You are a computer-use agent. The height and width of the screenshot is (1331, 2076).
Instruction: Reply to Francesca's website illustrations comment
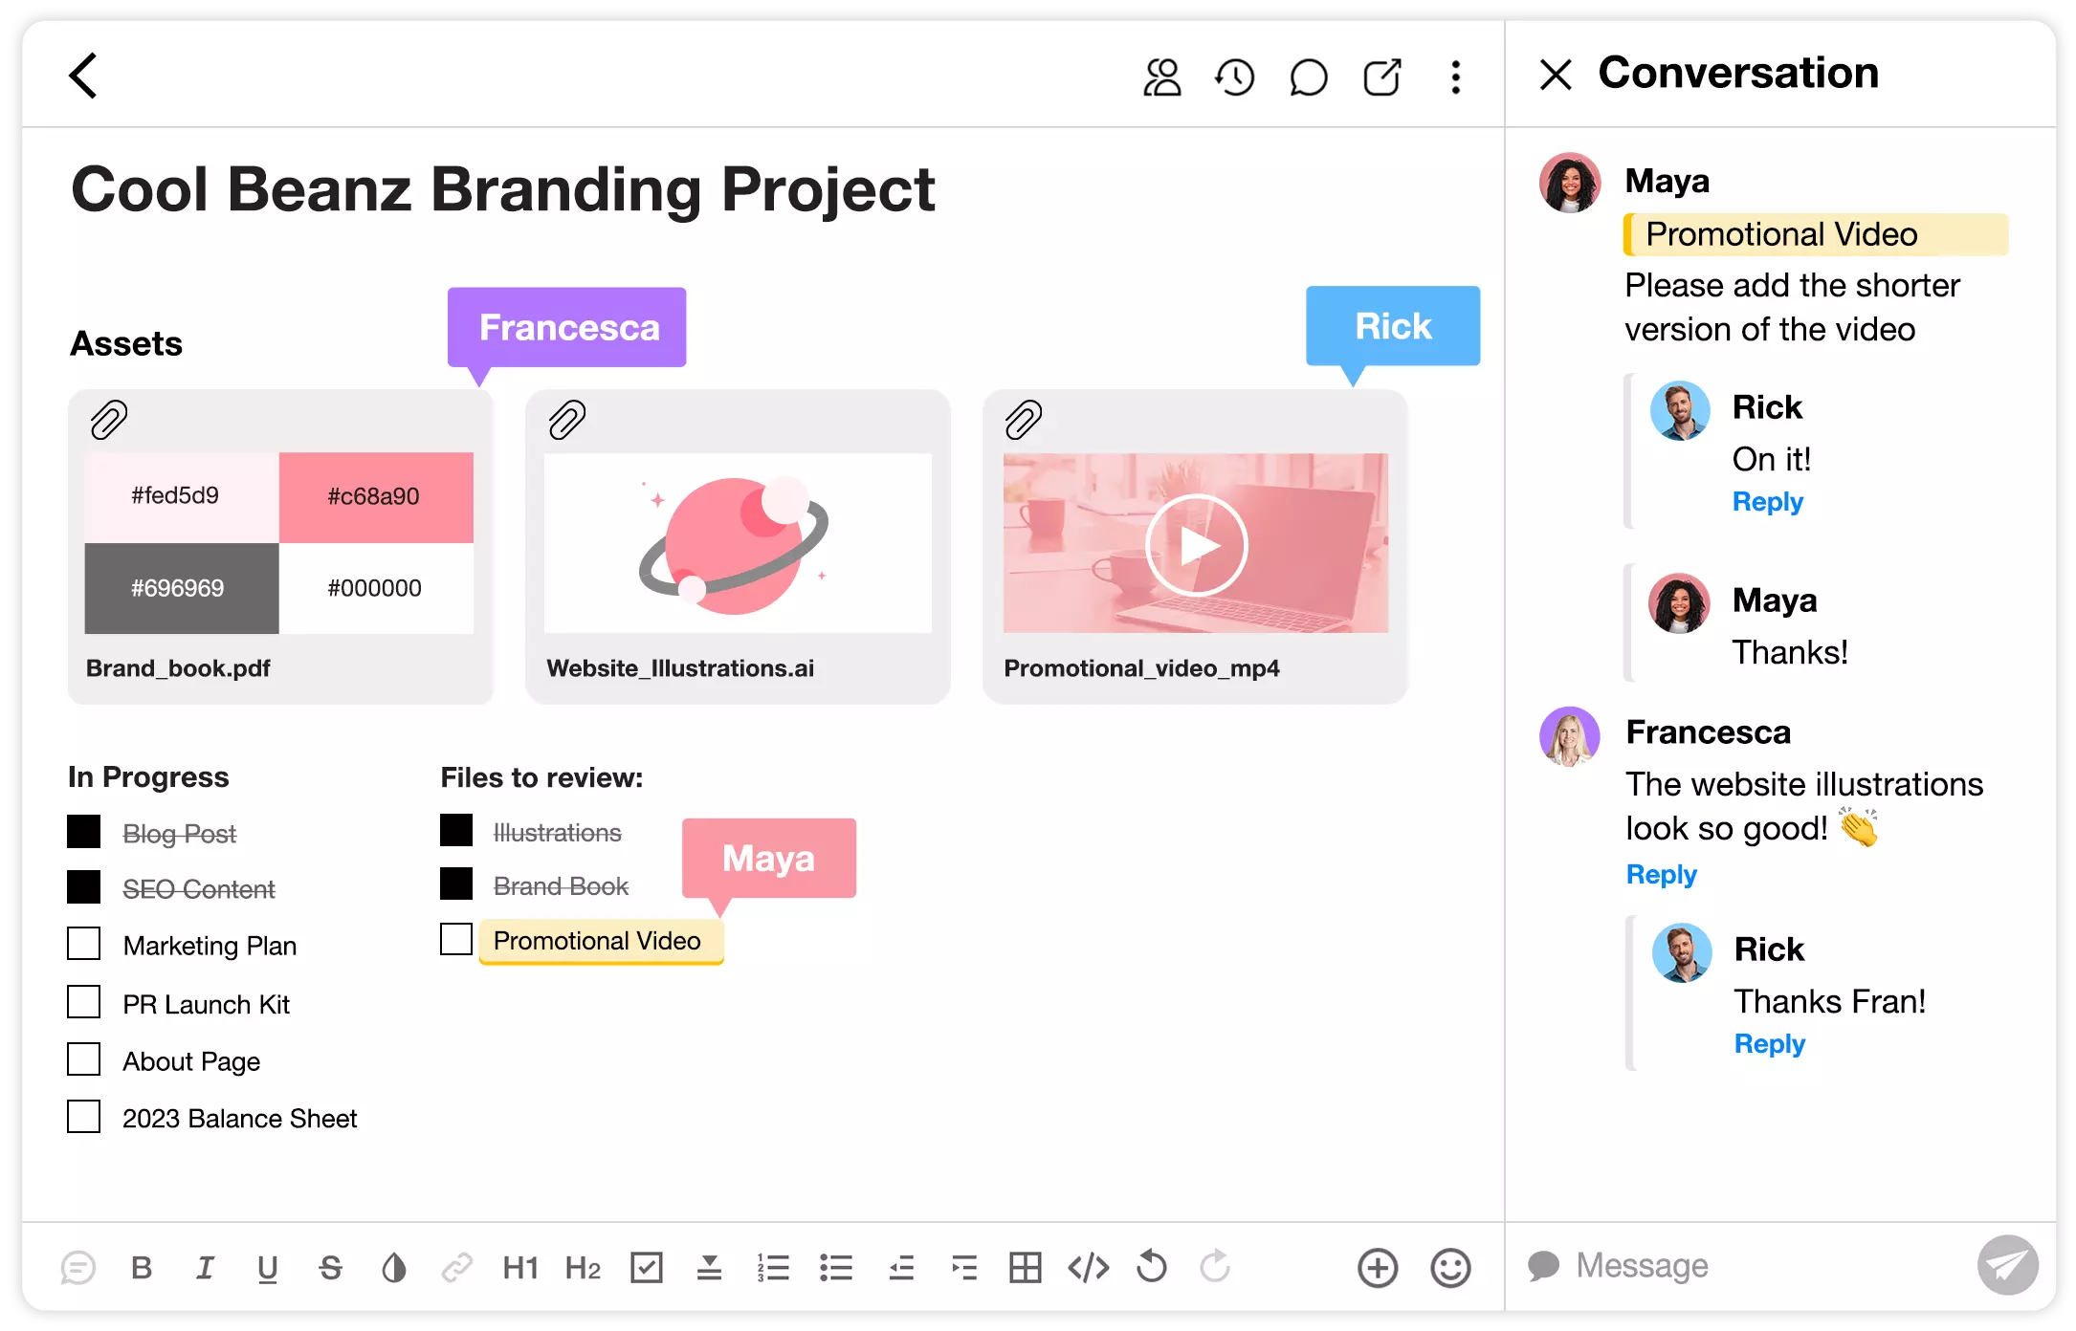tap(1661, 874)
